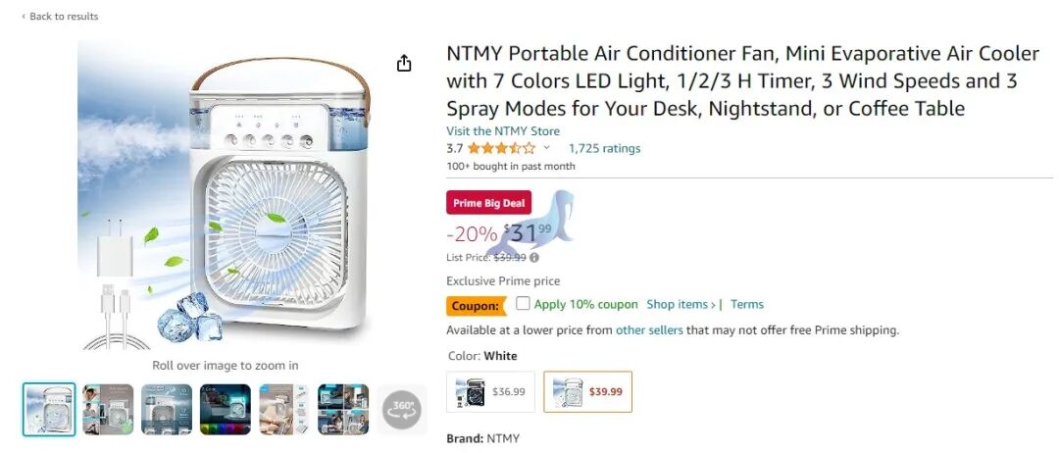Viewport: 1059px width, 453px height.
Task: Go back to search results
Action: click(61, 16)
